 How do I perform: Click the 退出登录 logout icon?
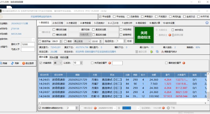(x=24, y=63)
